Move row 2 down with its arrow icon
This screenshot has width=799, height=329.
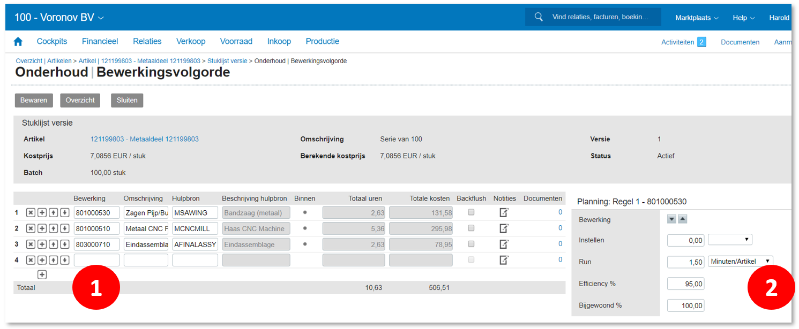pos(64,228)
